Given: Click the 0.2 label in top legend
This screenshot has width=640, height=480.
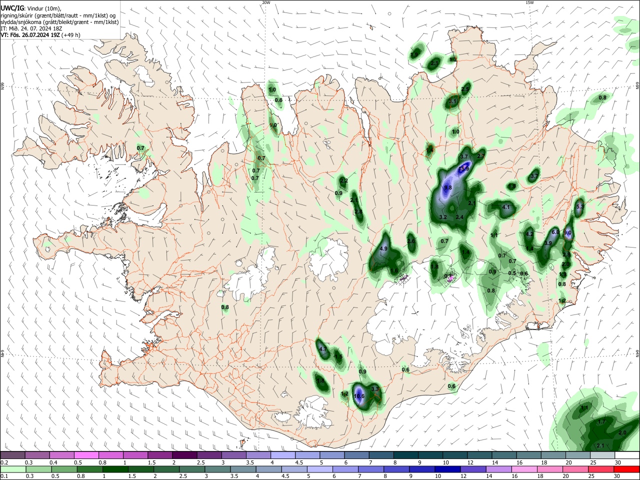Looking at the screenshot, I should coord(4,462).
